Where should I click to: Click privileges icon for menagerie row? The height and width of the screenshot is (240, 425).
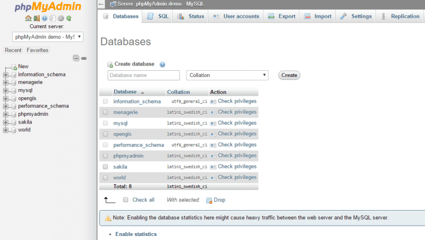(213, 112)
